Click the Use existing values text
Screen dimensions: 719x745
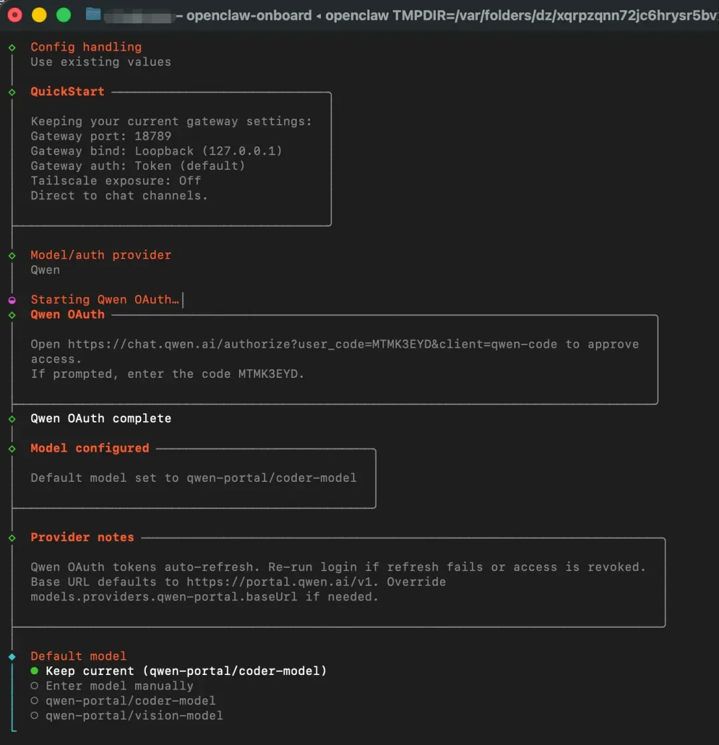click(x=101, y=62)
